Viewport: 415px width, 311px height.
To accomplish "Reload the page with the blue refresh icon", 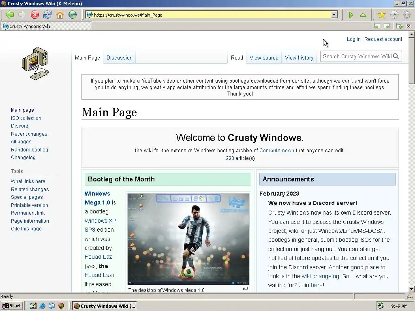I will coord(47,15).
